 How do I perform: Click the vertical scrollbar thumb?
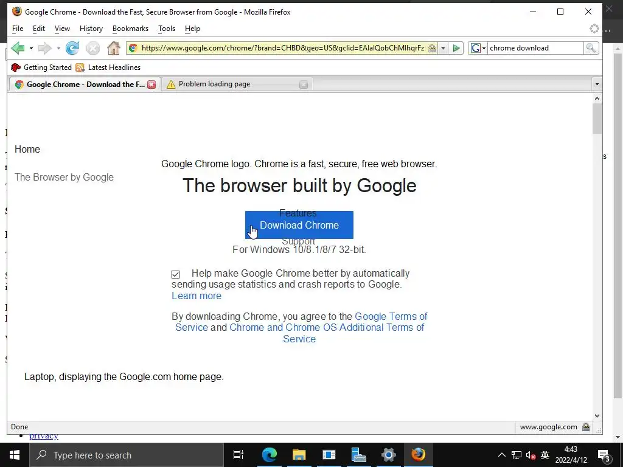coord(597,119)
